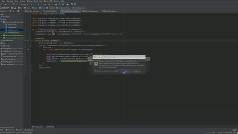The height and width of the screenshot is (134, 238).
Task: Click the CRLF line separator in status bar
Action: click(214, 133)
